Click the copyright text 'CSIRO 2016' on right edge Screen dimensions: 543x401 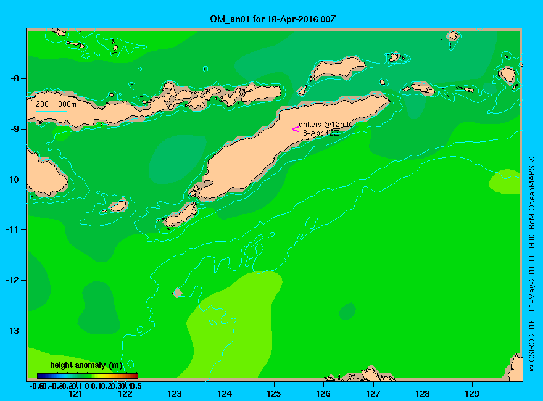531,345
